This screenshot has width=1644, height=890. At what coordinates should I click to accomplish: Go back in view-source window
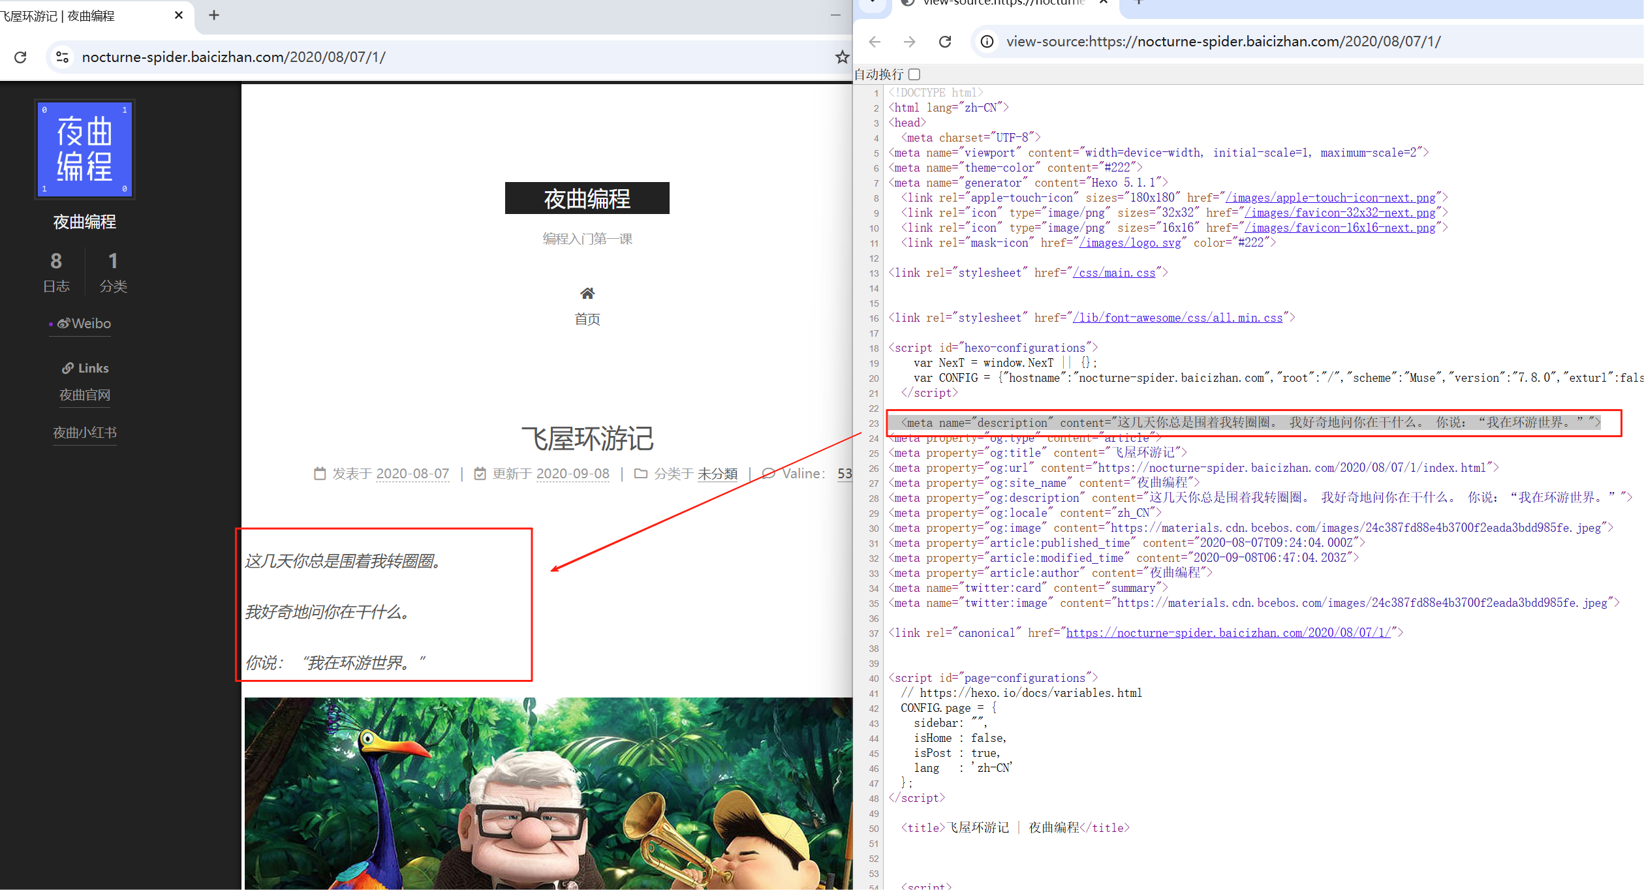coord(875,42)
